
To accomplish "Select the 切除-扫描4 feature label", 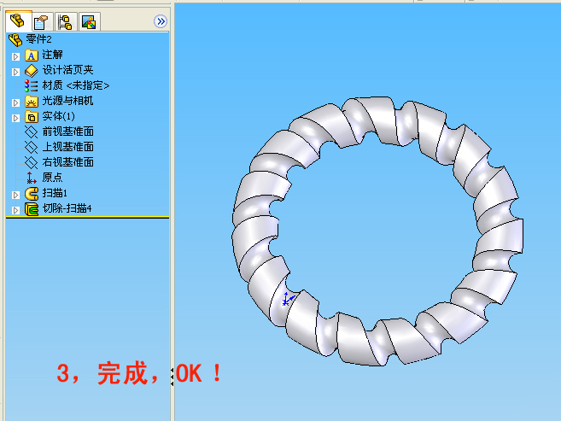I will 67,208.
